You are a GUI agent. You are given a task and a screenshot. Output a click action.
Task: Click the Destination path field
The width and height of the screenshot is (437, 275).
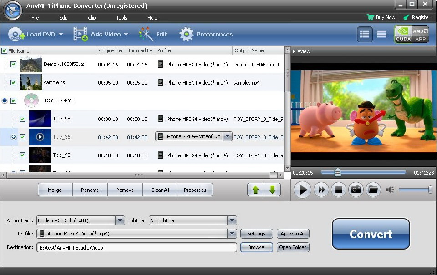click(137, 247)
